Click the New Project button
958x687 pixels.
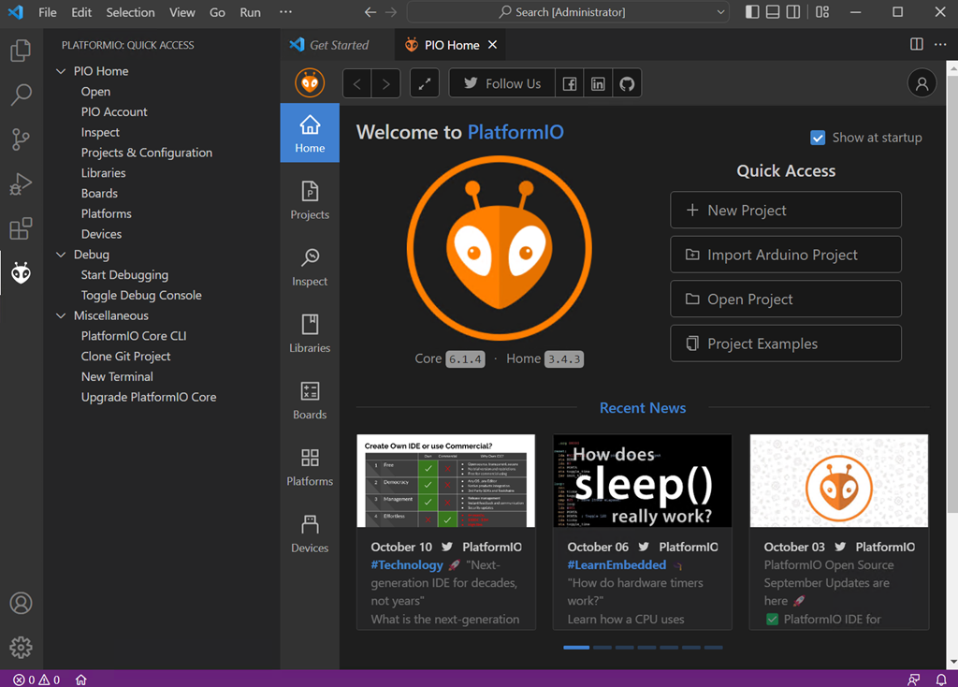[785, 211]
